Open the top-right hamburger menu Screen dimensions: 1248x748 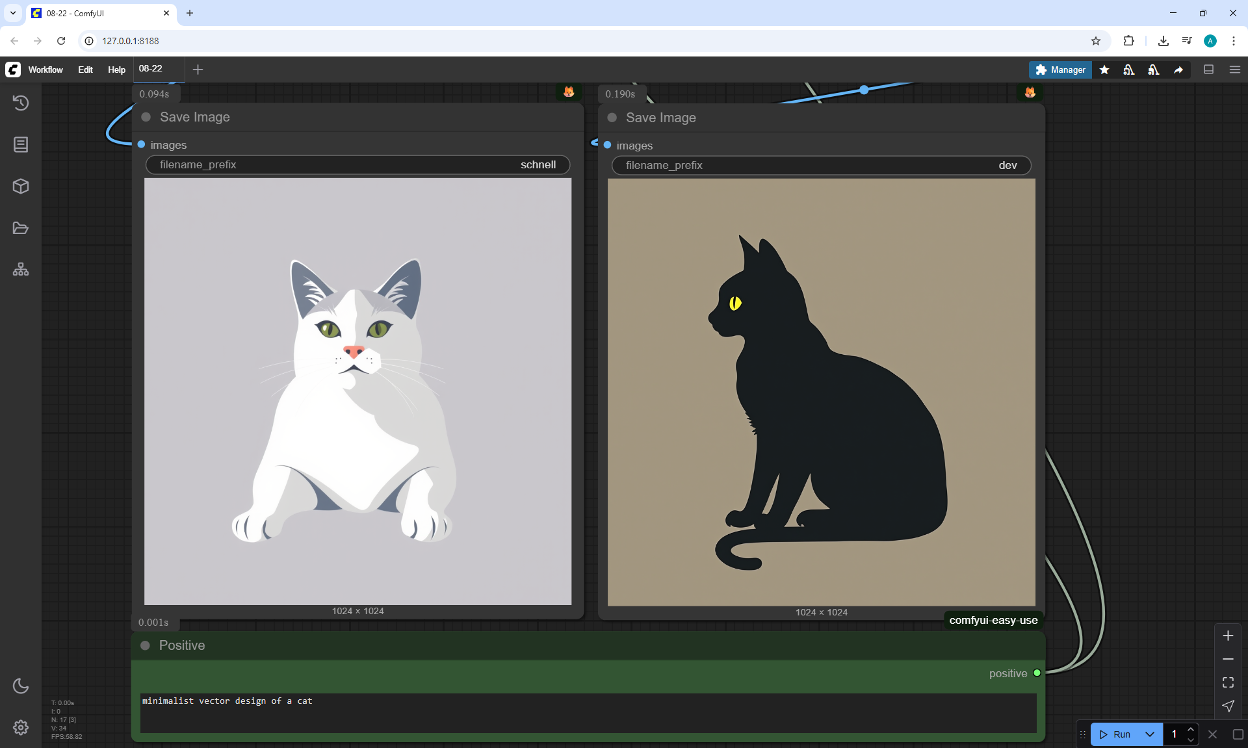(x=1235, y=70)
